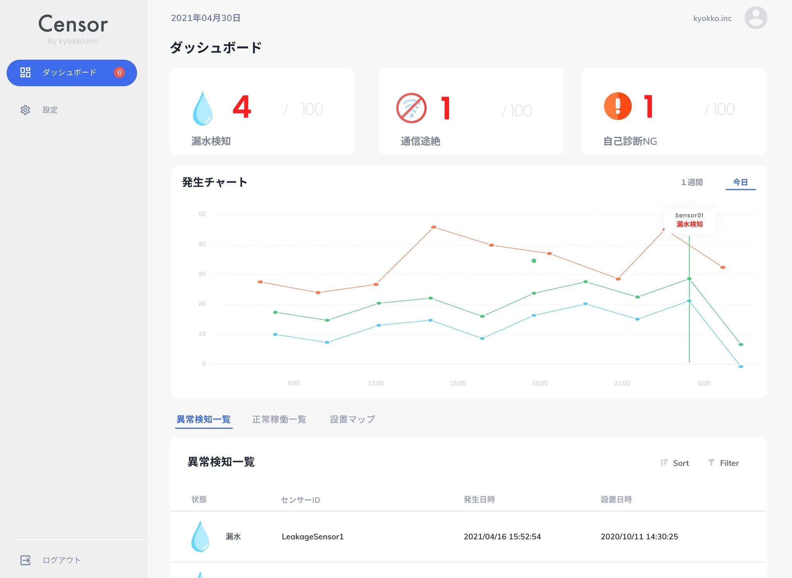Select the LeakageSensor1 sensor ID cell

click(x=312, y=537)
